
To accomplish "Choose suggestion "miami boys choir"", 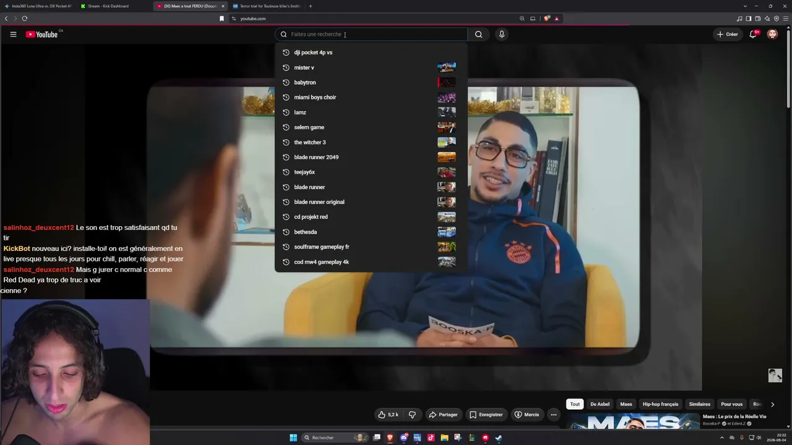I will pos(371,97).
